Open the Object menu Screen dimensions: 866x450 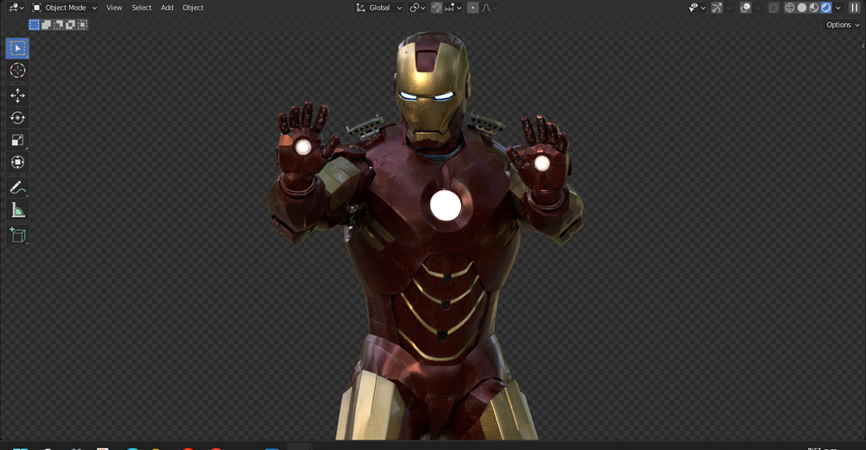pyautogui.click(x=193, y=8)
